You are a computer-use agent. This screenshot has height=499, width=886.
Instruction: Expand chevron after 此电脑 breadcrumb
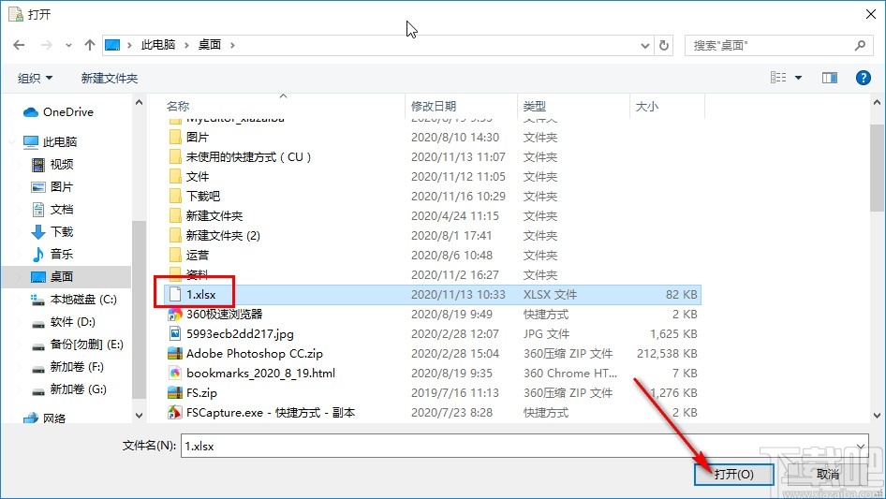pyautogui.click(x=186, y=45)
